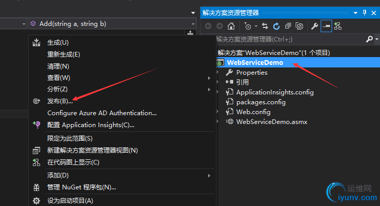Click the publish globe icon beside 发布(B)
This screenshot has width=380, height=206.
click(x=36, y=101)
